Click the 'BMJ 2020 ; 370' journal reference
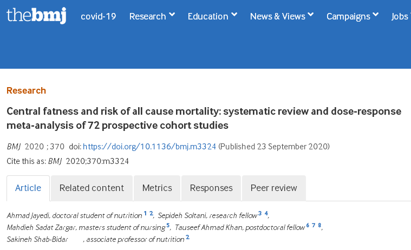The image size is (411, 250). (x=35, y=147)
